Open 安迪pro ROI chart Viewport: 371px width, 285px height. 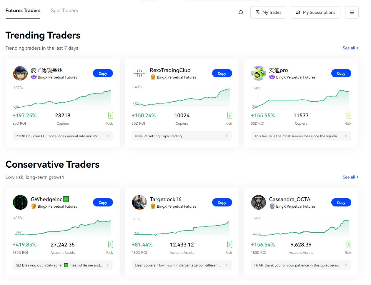(x=301, y=98)
